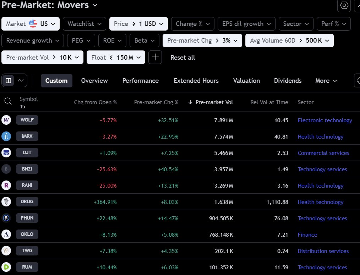Click RANI's Health technology sector link
The width and height of the screenshot is (360, 275).
(x=321, y=185)
